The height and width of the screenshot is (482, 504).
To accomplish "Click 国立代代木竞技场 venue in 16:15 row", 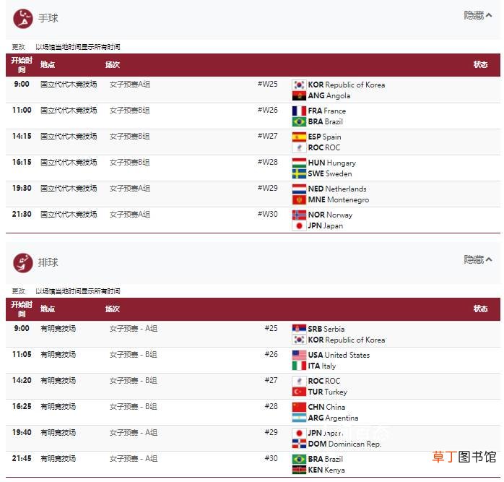I will 69,163.
